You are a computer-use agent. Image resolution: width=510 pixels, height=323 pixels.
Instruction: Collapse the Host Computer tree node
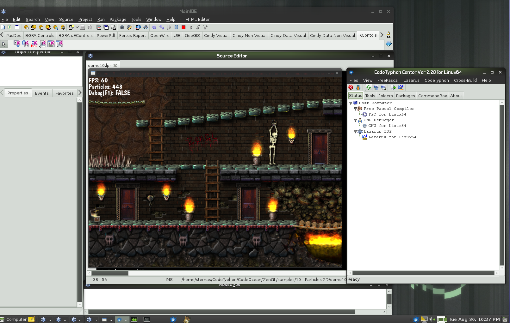click(351, 103)
